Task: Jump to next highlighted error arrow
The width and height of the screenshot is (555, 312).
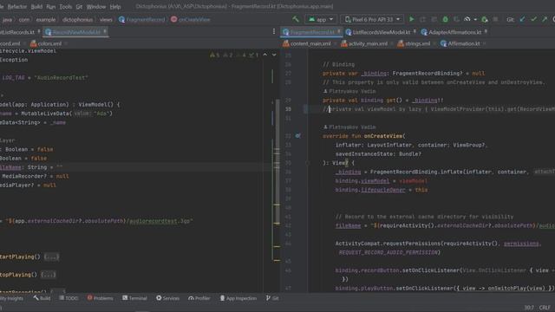Action: (274, 55)
